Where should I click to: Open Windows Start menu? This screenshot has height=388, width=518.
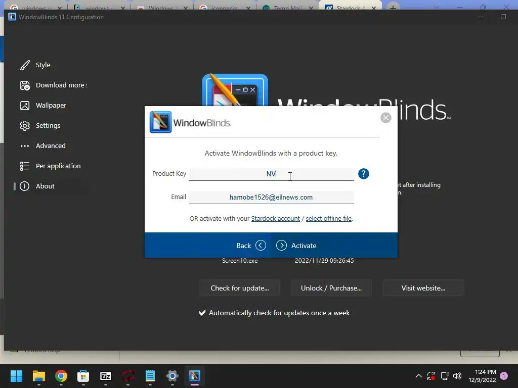point(16,376)
